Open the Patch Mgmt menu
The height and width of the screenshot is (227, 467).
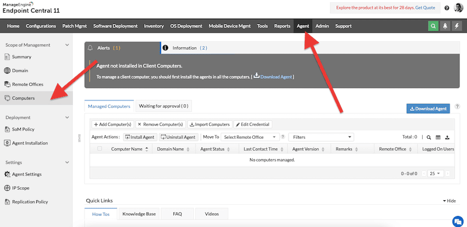[75, 26]
